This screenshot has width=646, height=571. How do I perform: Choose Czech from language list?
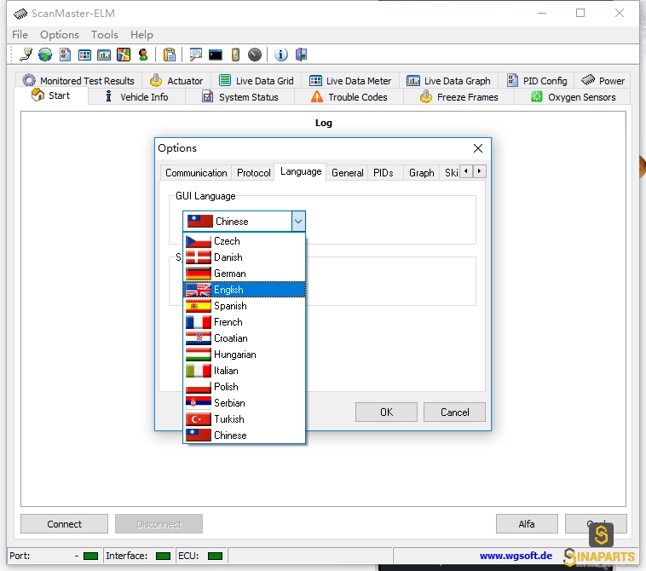[x=244, y=241]
